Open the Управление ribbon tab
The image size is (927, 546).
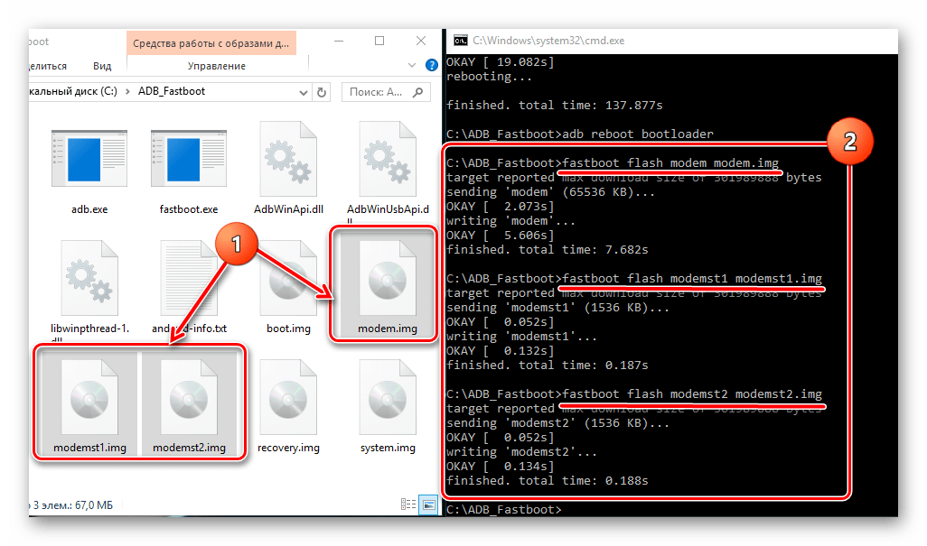point(216,66)
